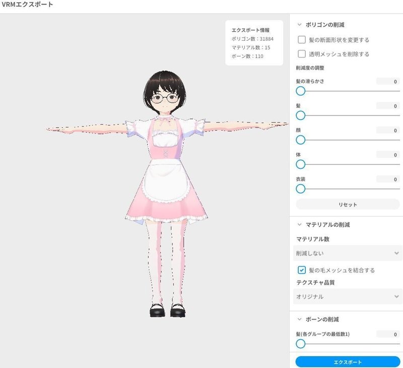Uncheck 髪の毛メッシュを結合する option
The image size is (403, 368).
(301, 269)
